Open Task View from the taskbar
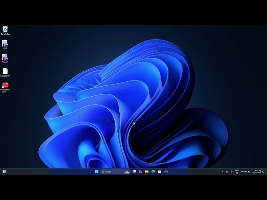The width and height of the screenshot is (267, 200). pos(134,172)
